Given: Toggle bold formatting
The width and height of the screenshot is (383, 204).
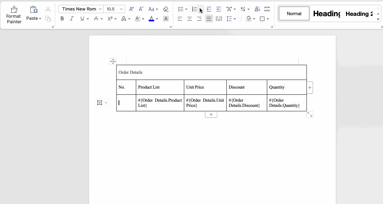Looking at the screenshot, I should click(62, 19).
